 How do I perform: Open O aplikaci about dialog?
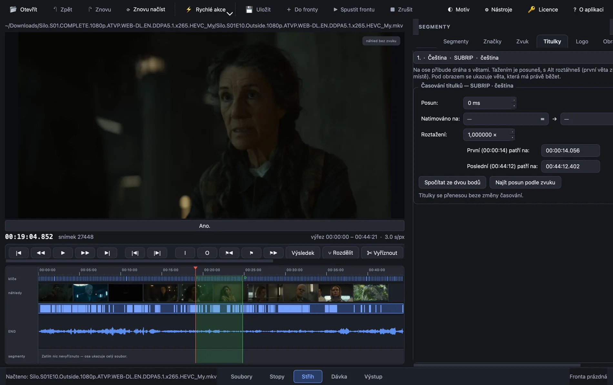click(588, 9)
